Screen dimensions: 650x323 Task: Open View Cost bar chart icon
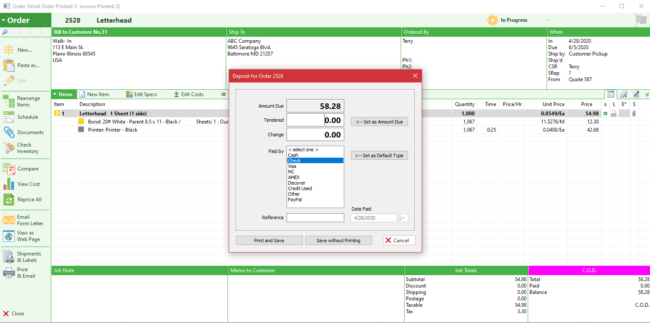point(9,184)
